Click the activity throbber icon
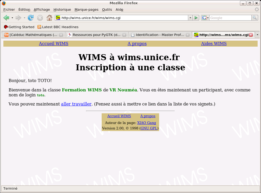 257,10
